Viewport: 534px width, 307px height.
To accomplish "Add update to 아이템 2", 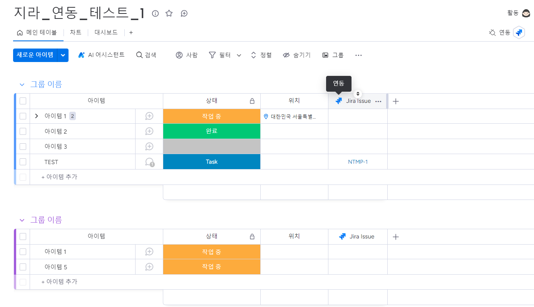I will 149,131.
